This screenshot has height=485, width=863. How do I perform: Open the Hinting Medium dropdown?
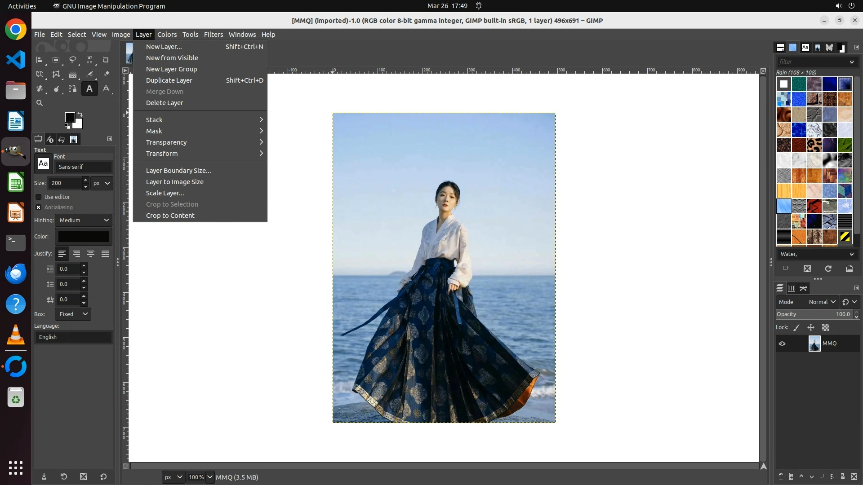84,220
